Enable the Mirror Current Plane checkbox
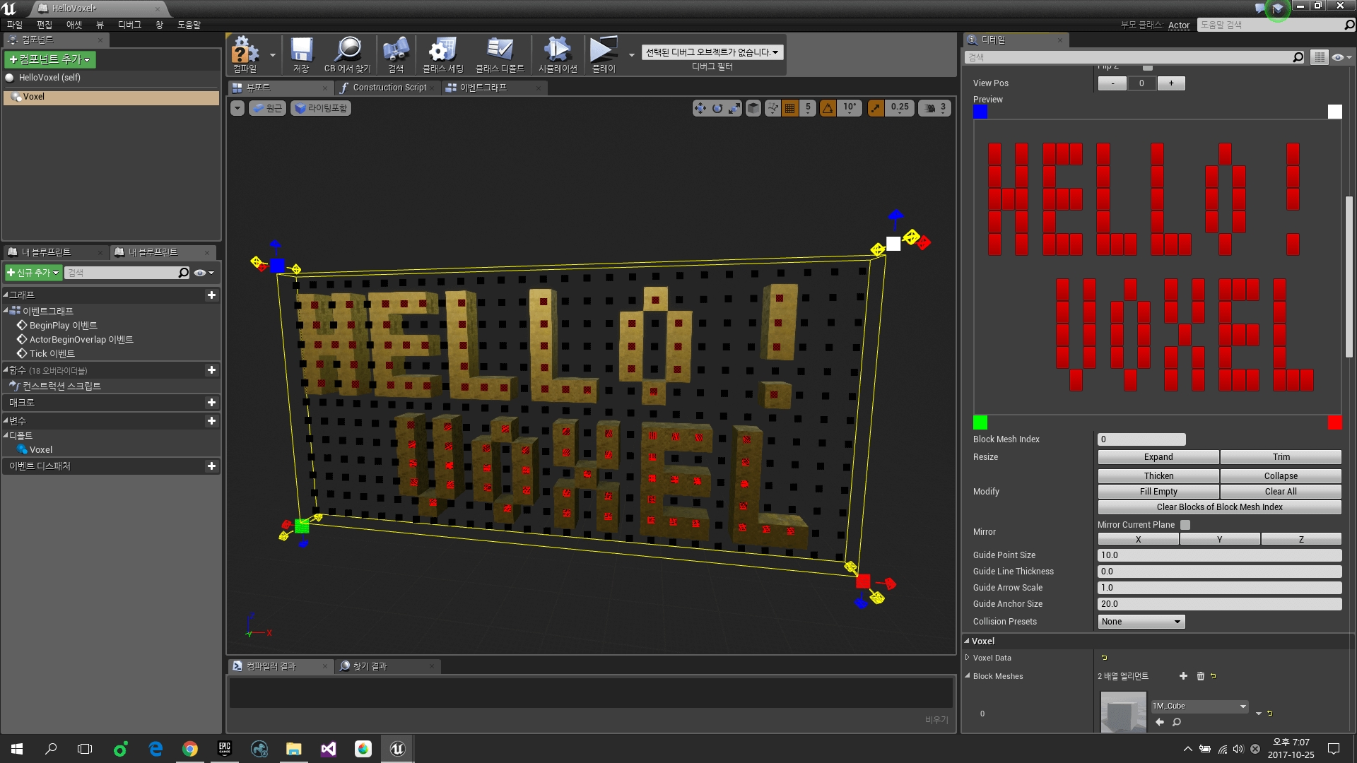Screen dimensions: 1357x763 point(1185,525)
